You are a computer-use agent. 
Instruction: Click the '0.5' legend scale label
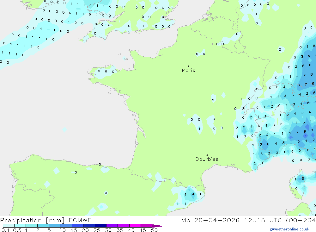click(x=17, y=230)
